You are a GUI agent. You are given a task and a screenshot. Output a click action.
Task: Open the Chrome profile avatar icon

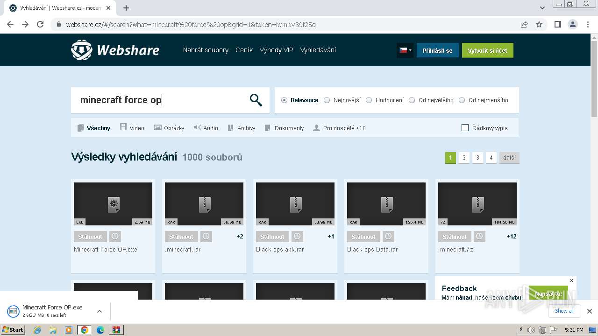pos(572,24)
